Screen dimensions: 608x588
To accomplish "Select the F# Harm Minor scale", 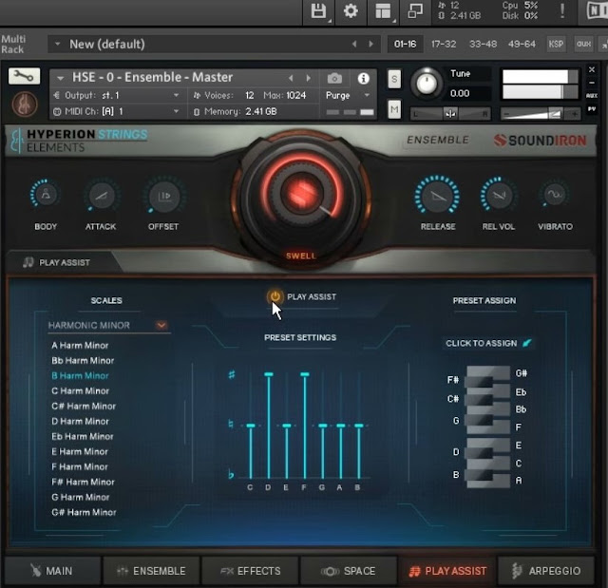I will [83, 482].
